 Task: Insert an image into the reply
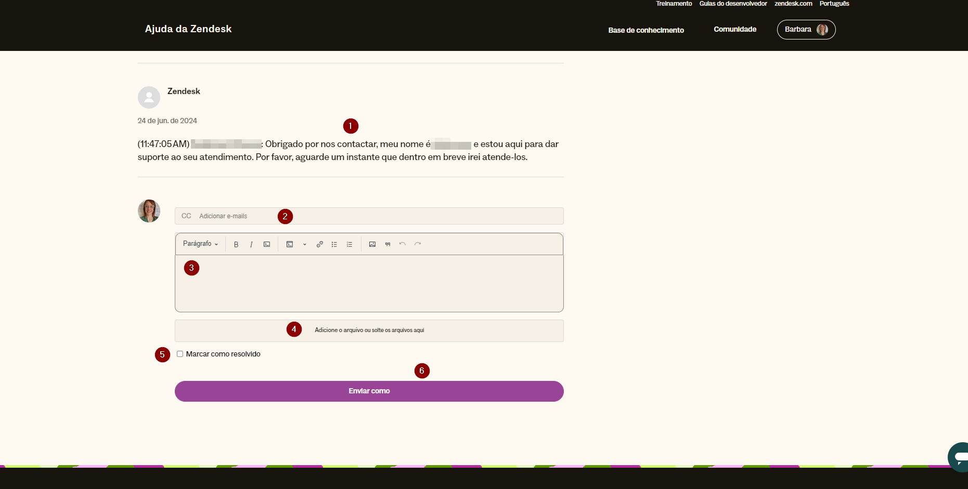pos(372,244)
